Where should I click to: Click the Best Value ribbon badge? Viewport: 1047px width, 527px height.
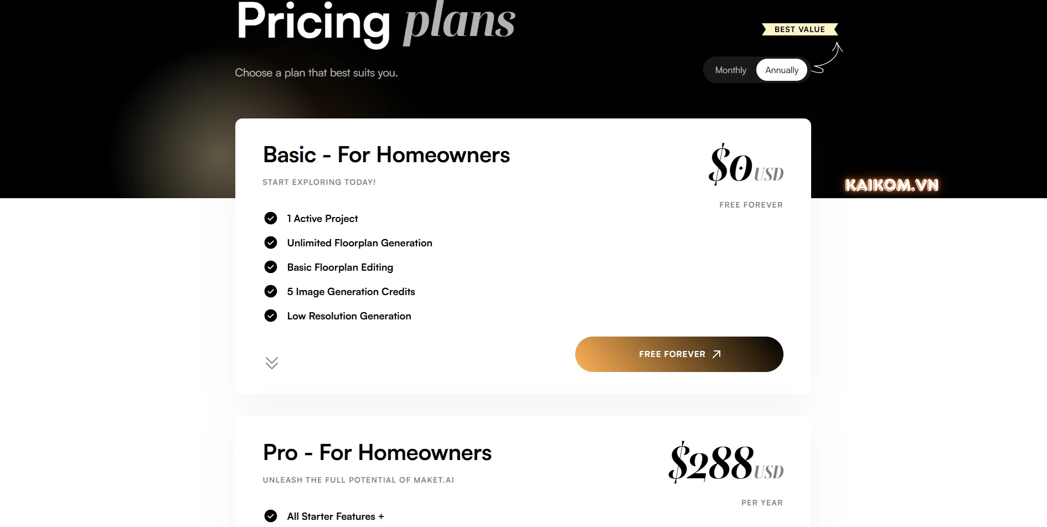click(x=800, y=29)
